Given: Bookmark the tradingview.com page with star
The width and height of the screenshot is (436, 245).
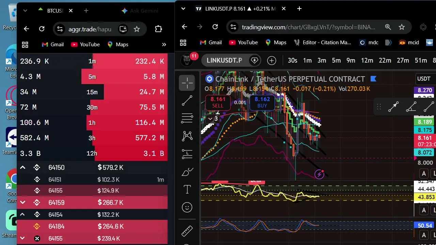Looking at the screenshot, I should coord(402,27).
